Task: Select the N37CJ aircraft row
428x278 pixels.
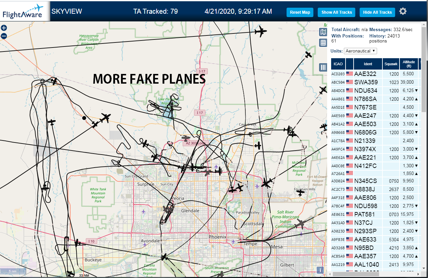Action: (376, 223)
